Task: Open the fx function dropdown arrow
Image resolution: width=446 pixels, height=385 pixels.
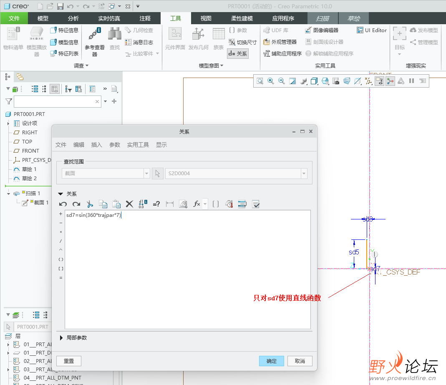Action: [205, 204]
